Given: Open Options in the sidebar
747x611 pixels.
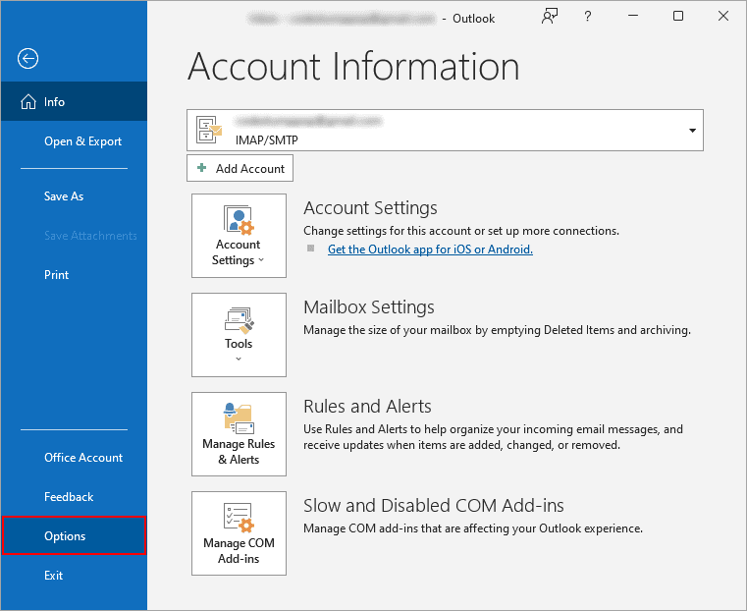Looking at the screenshot, I should [74, 535].
